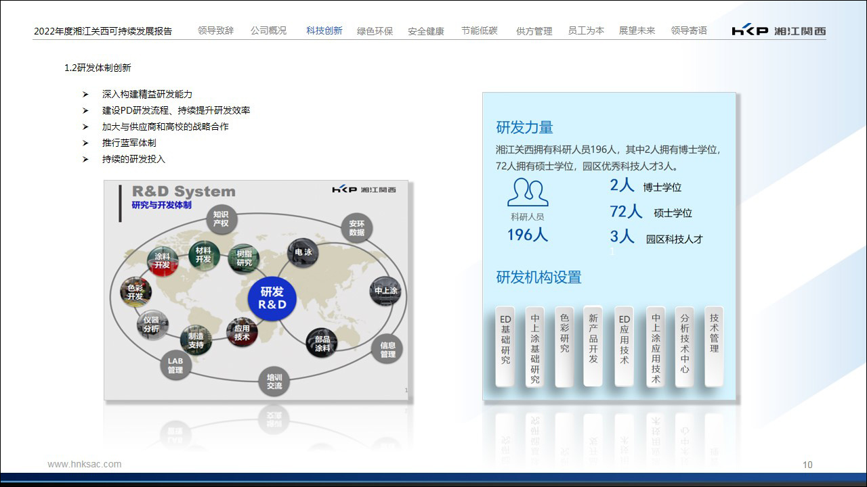Select the bullet 建设PD研发流程、持续提升研发效率

pos(176,110)
